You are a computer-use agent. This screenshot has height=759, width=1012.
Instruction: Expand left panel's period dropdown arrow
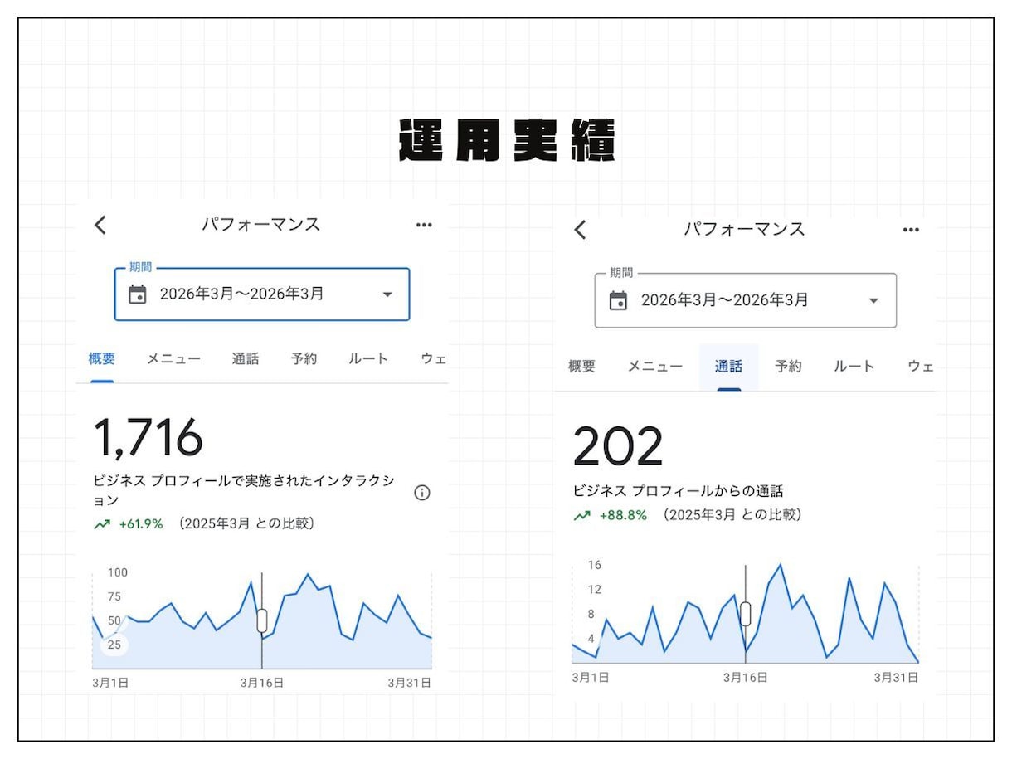[387, 294]
